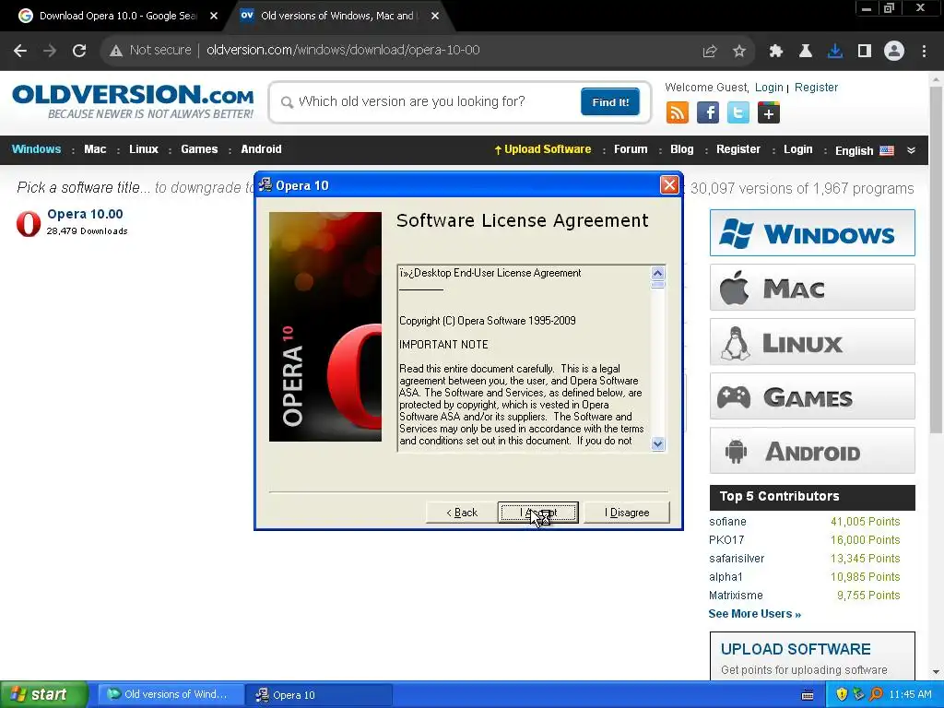Click the address bar URL
944x708 pixels.
[343, 50]
